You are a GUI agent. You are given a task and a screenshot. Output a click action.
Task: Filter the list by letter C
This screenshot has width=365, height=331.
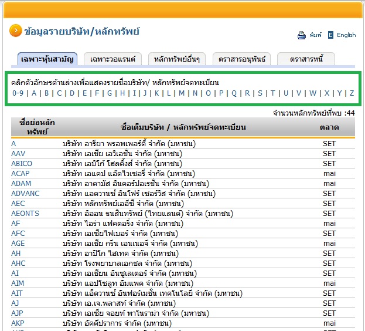pos(59,93)
